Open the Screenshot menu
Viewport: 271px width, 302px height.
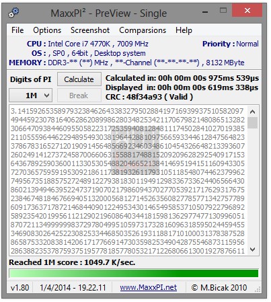[x=90, y=30]
